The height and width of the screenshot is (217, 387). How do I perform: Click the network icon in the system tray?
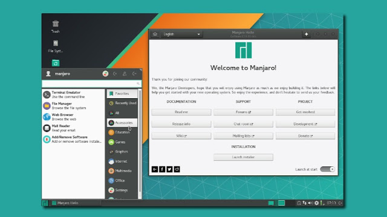[305, 203]
